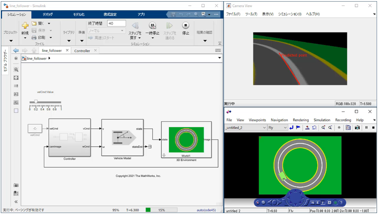
Task: Click the zoom-in magnifier in Simulink palette
Action: [x=16, y=70]
